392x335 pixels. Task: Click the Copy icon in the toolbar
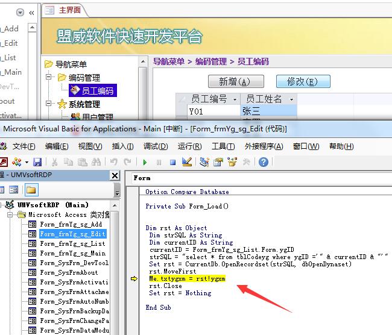point(68,163)
